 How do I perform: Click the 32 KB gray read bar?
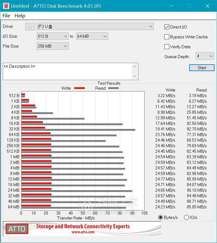click(78, 130)
